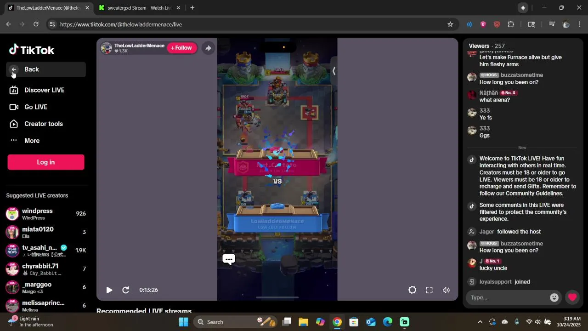Open clock and date flyout
The image size is (588, 331).
point(569,322)
